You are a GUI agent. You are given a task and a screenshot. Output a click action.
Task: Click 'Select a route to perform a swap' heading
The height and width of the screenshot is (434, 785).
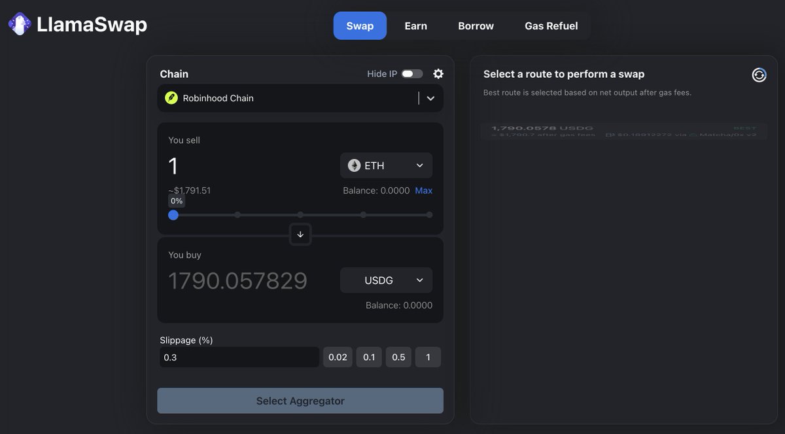click(564, 75)
